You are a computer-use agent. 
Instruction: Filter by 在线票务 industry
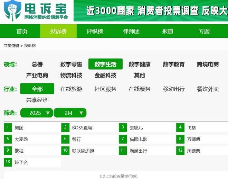tap(140, 89)
